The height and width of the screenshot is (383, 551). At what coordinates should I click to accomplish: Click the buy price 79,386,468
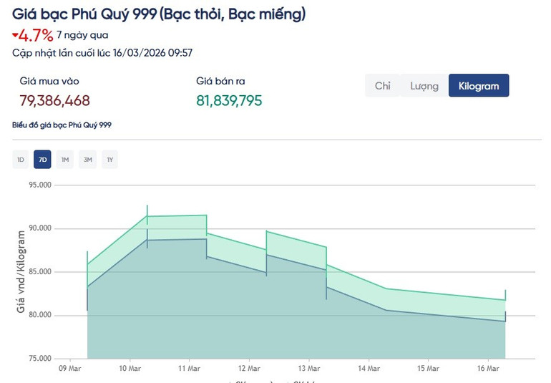click(x=54, y=101)
